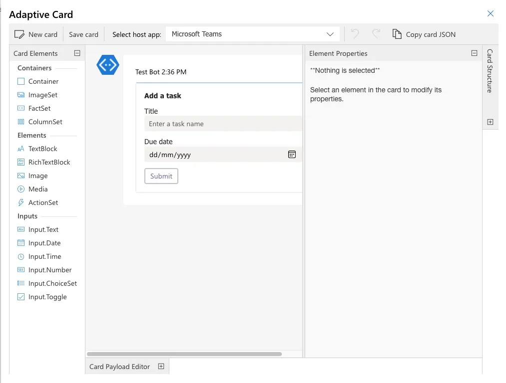The image size is (506, 383).
Task: Click the New card pencil icon
Action: pyautogui.click(x=19, y=34)
